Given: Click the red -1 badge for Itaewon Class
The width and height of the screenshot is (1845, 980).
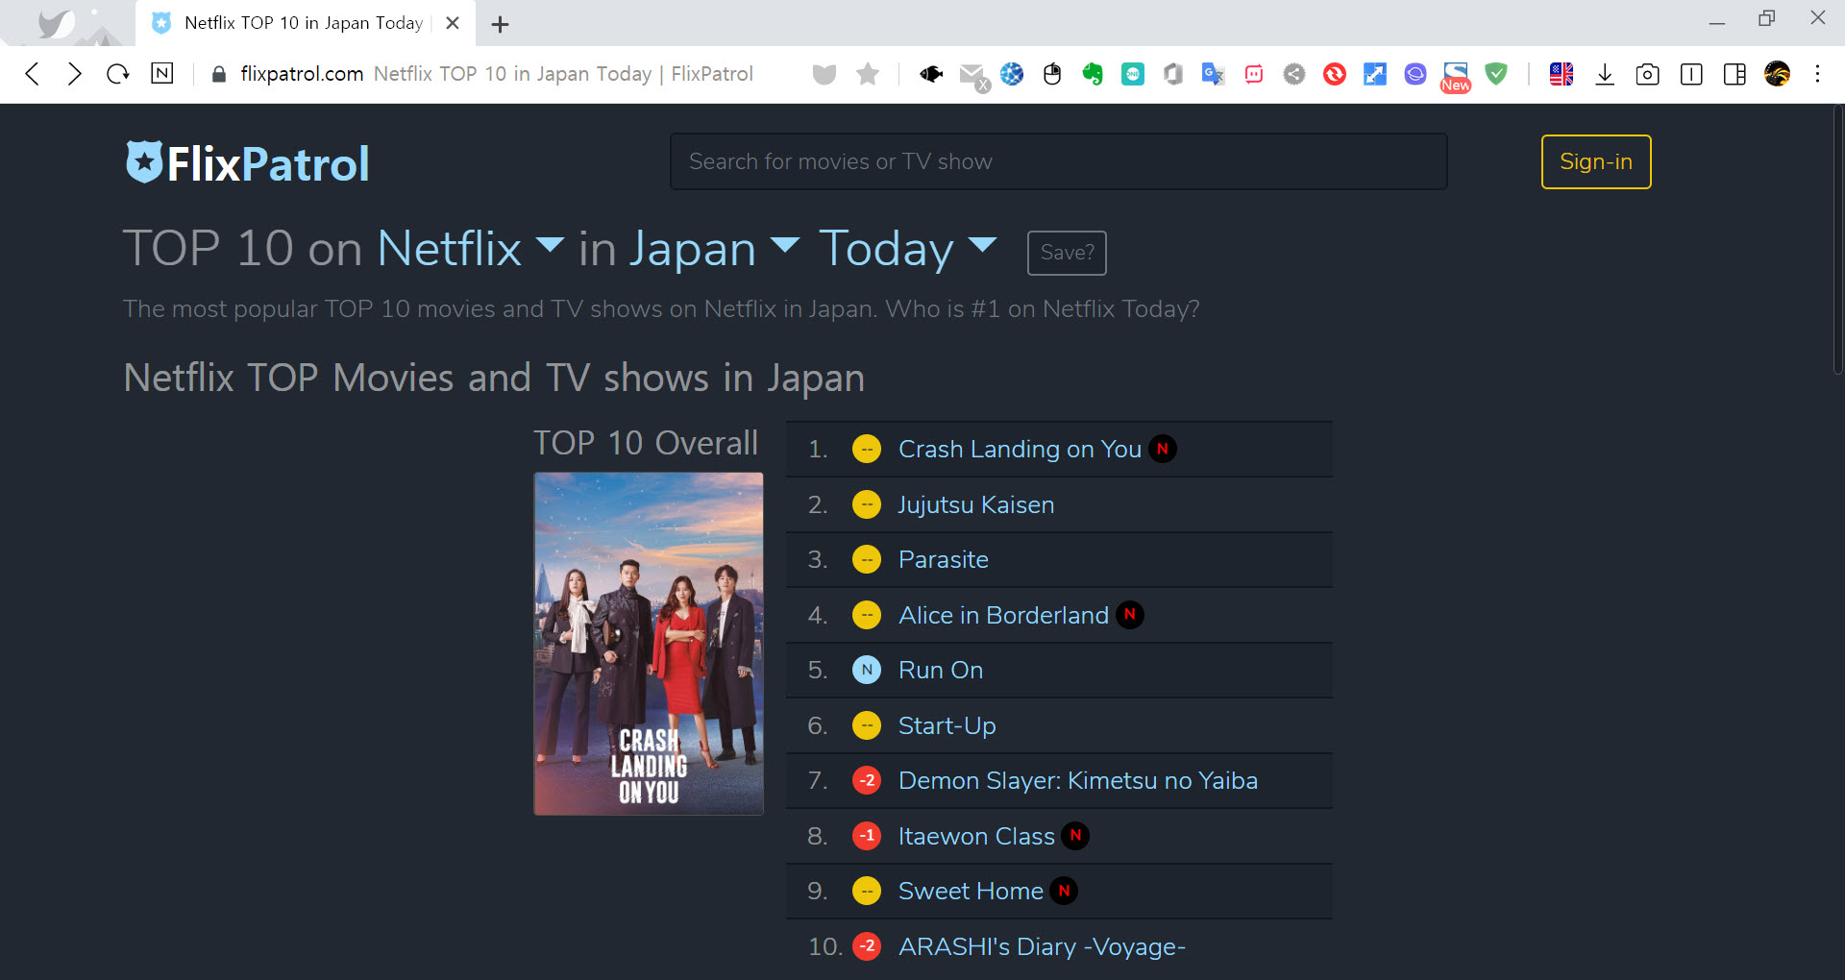Looking at the screenshot, I should tap(867, 836).
